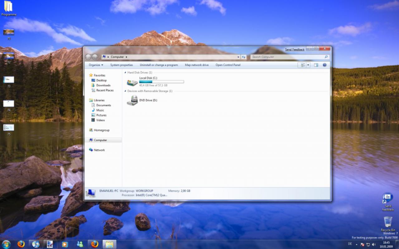Collapse the Hard Disk Drives group
Viewport: 399px width, 249px height.
tap(126, 73)
